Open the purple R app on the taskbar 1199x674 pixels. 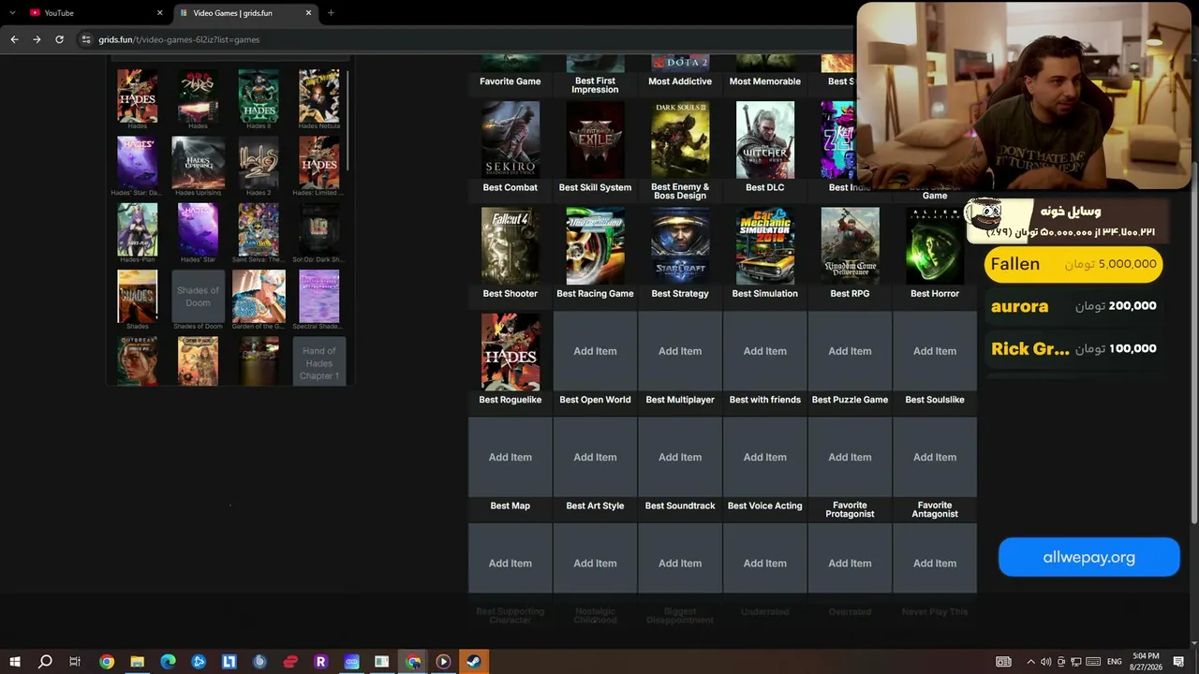pyautogui.click(x=320, y=662)
